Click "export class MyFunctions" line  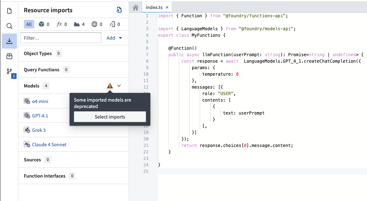(x=192, y=35)
